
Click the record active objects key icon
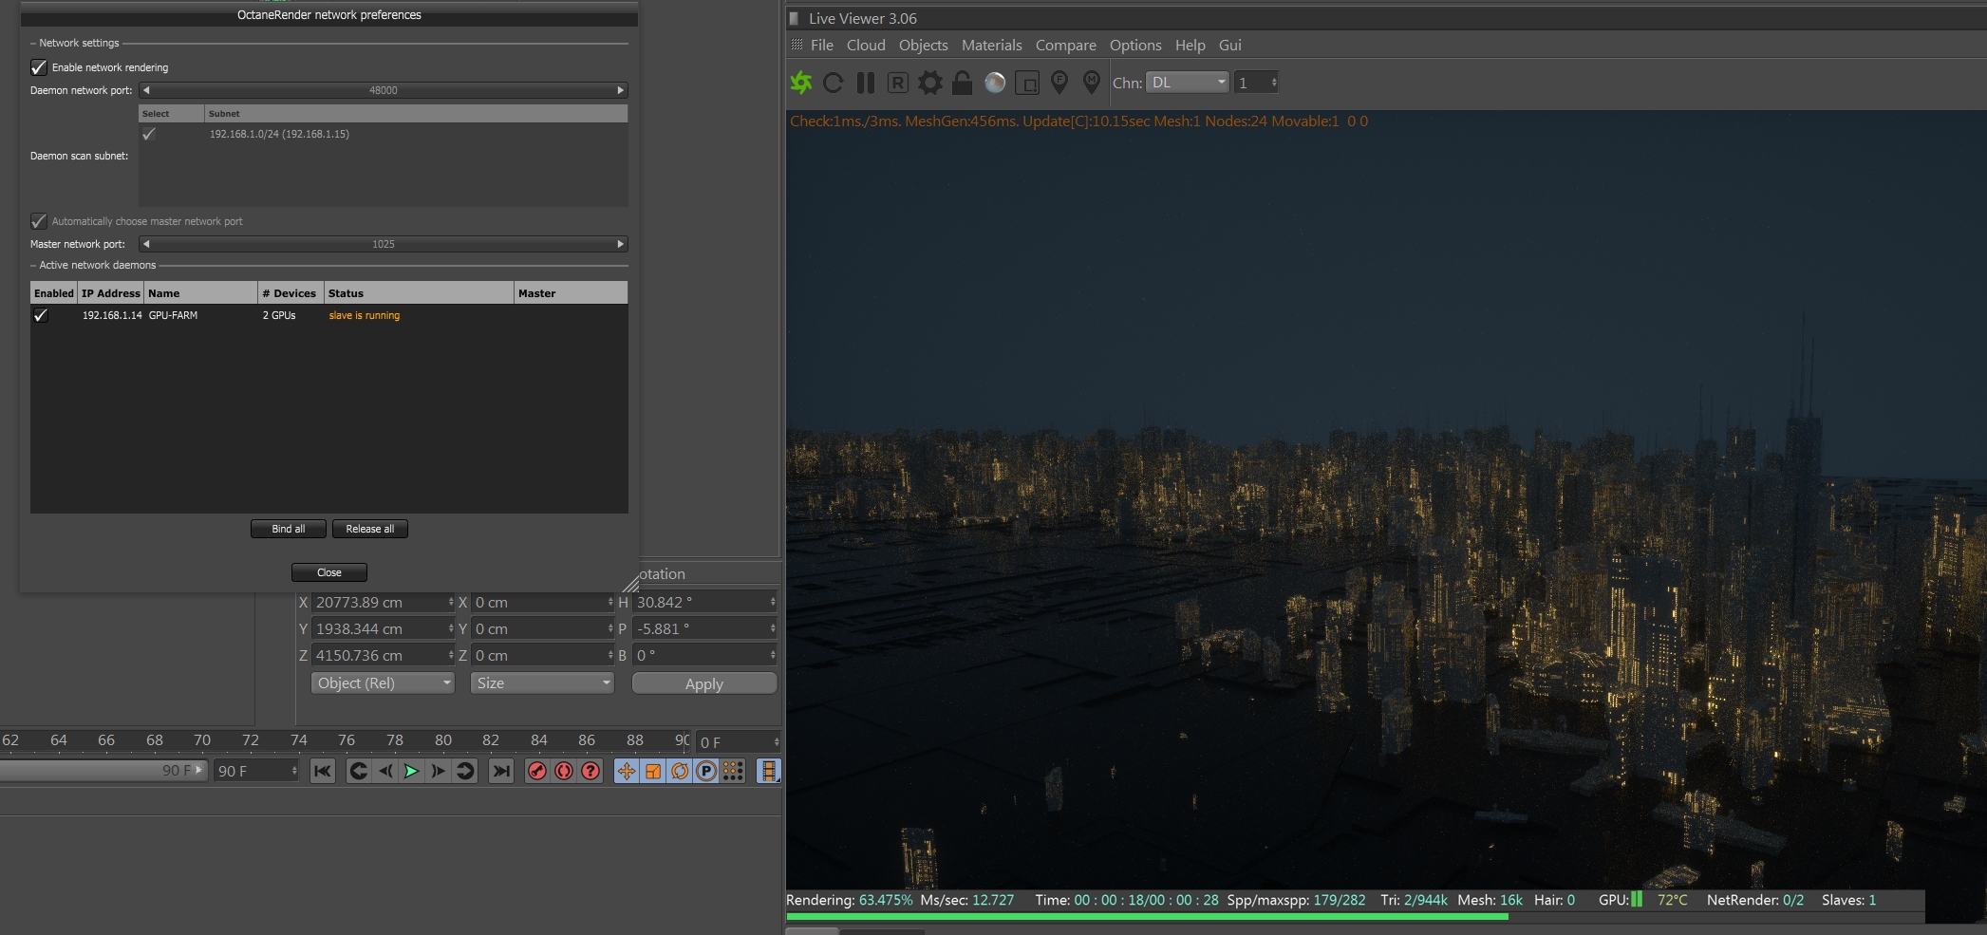point(537,771)
